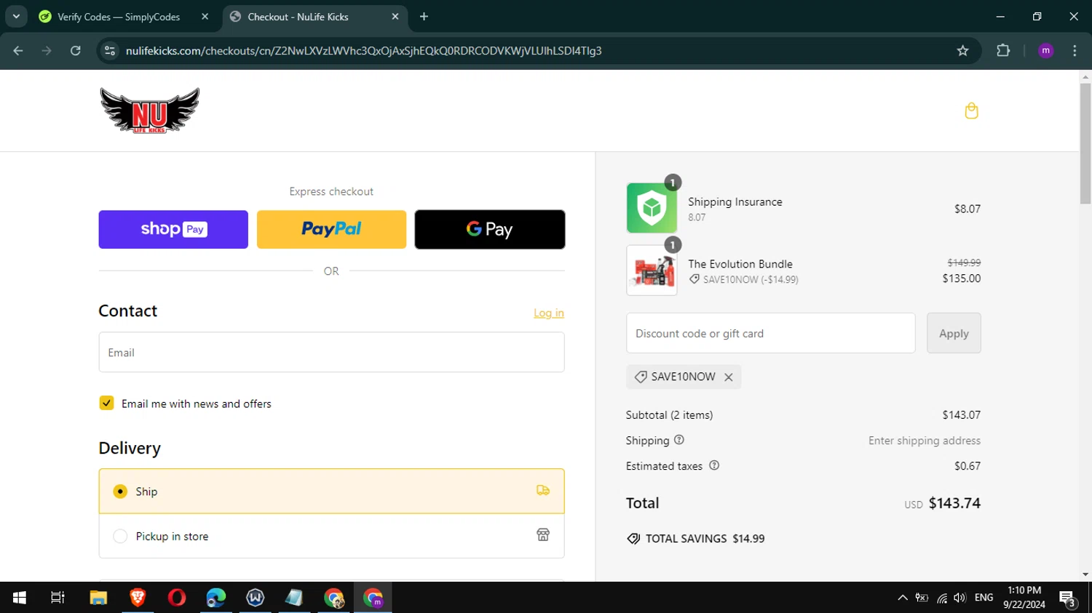Open the notification center icon

pyautogui.click(x=1068, y=598)
